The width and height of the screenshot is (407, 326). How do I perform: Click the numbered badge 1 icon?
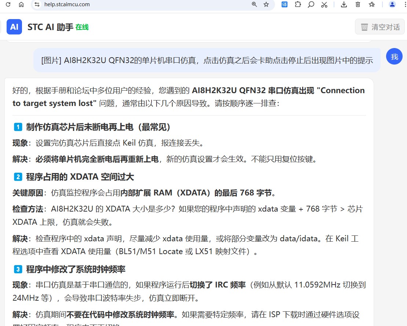(x=18, y=127)
